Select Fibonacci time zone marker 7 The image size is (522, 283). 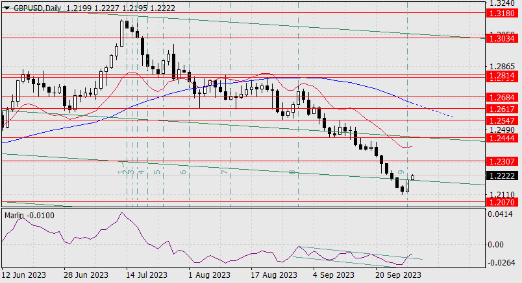tap(225, 172)
